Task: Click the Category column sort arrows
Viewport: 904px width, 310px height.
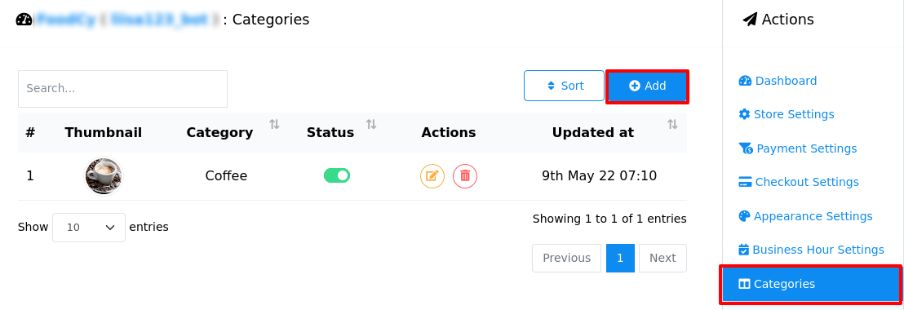Action: pyautogui.click(x=274, y=125)
